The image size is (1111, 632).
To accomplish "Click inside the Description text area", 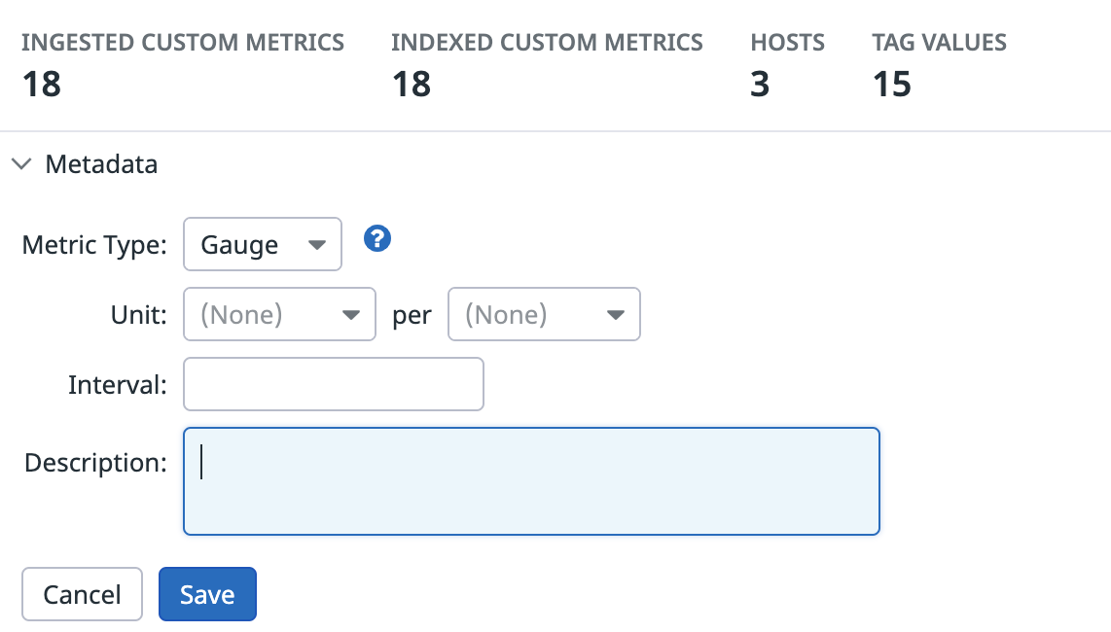I will pos(531,481).
